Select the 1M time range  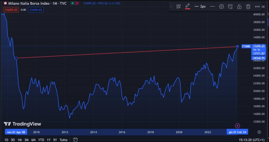[19, 140]
